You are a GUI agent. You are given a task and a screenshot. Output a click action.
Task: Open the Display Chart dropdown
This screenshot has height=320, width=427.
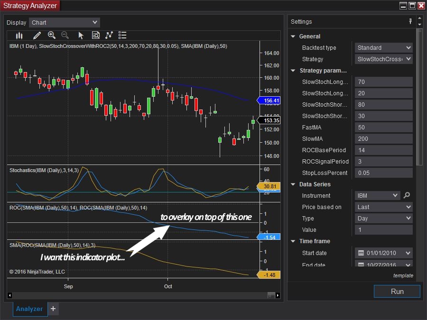(x=65, y=23)
